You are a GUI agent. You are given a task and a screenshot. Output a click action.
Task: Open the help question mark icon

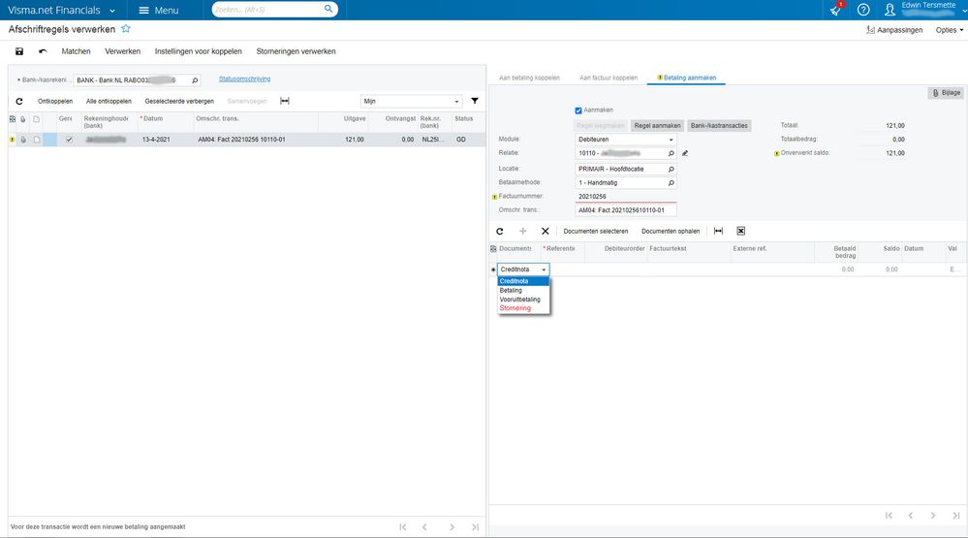click(x=863, y=10)
